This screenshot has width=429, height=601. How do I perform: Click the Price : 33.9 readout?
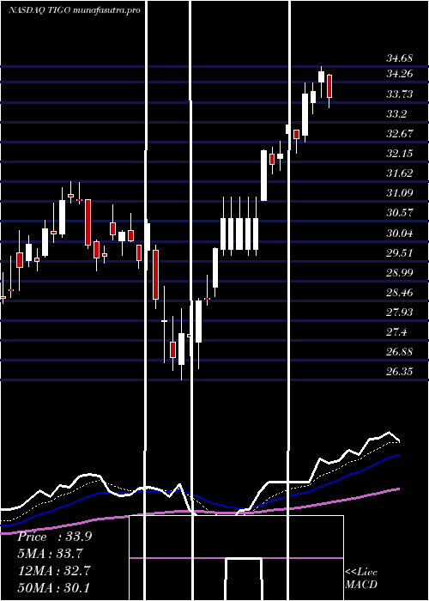[x=54, y=537]
